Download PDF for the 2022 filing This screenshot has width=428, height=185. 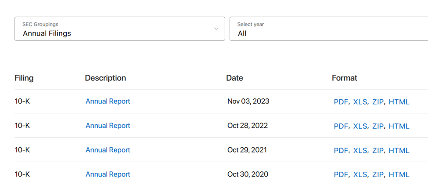point(341,126)
